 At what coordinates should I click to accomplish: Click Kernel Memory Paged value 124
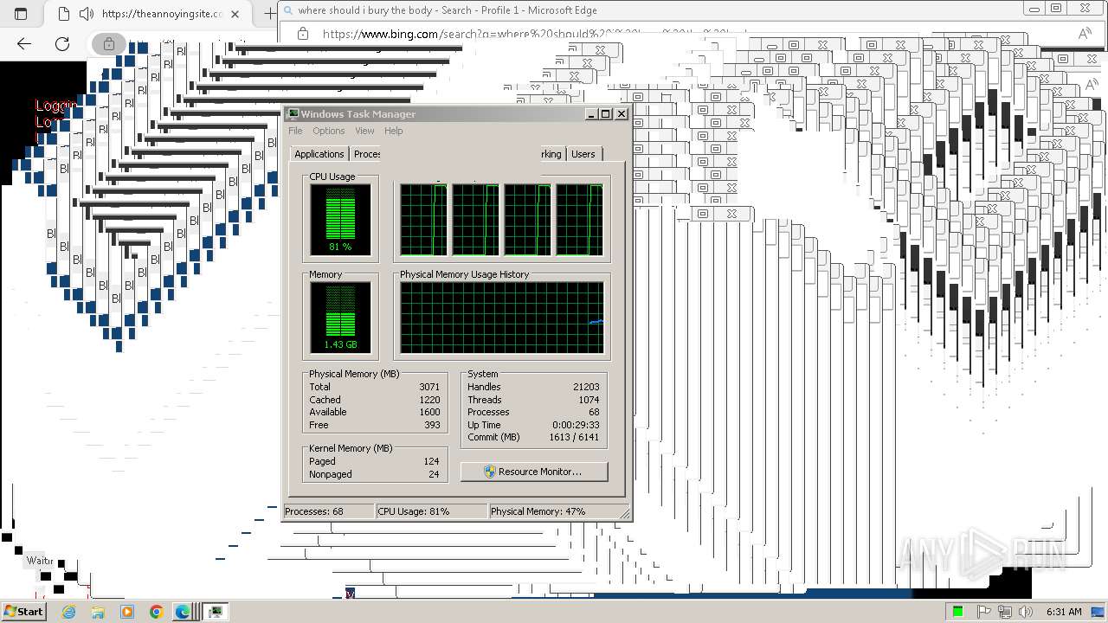pos(432,461)
